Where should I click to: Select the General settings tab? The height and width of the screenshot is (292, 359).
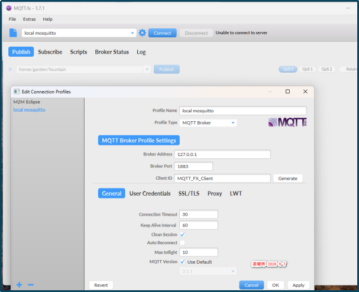(112, 193)
